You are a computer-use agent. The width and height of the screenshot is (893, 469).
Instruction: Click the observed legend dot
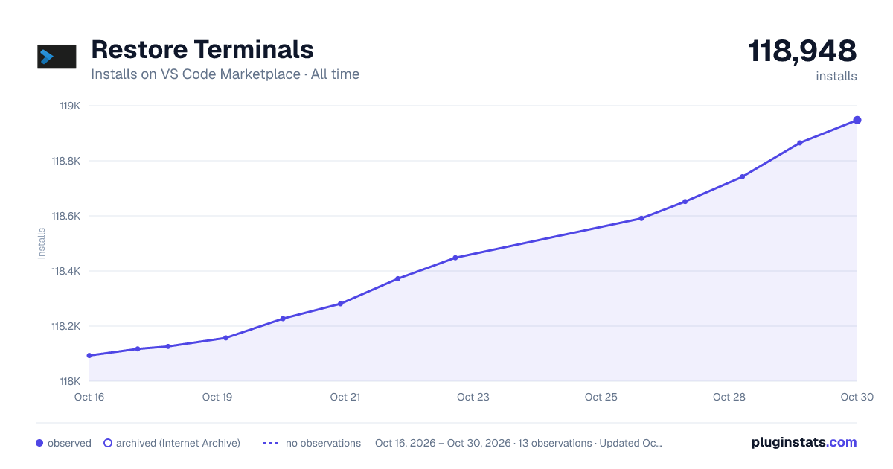point(39,443)
